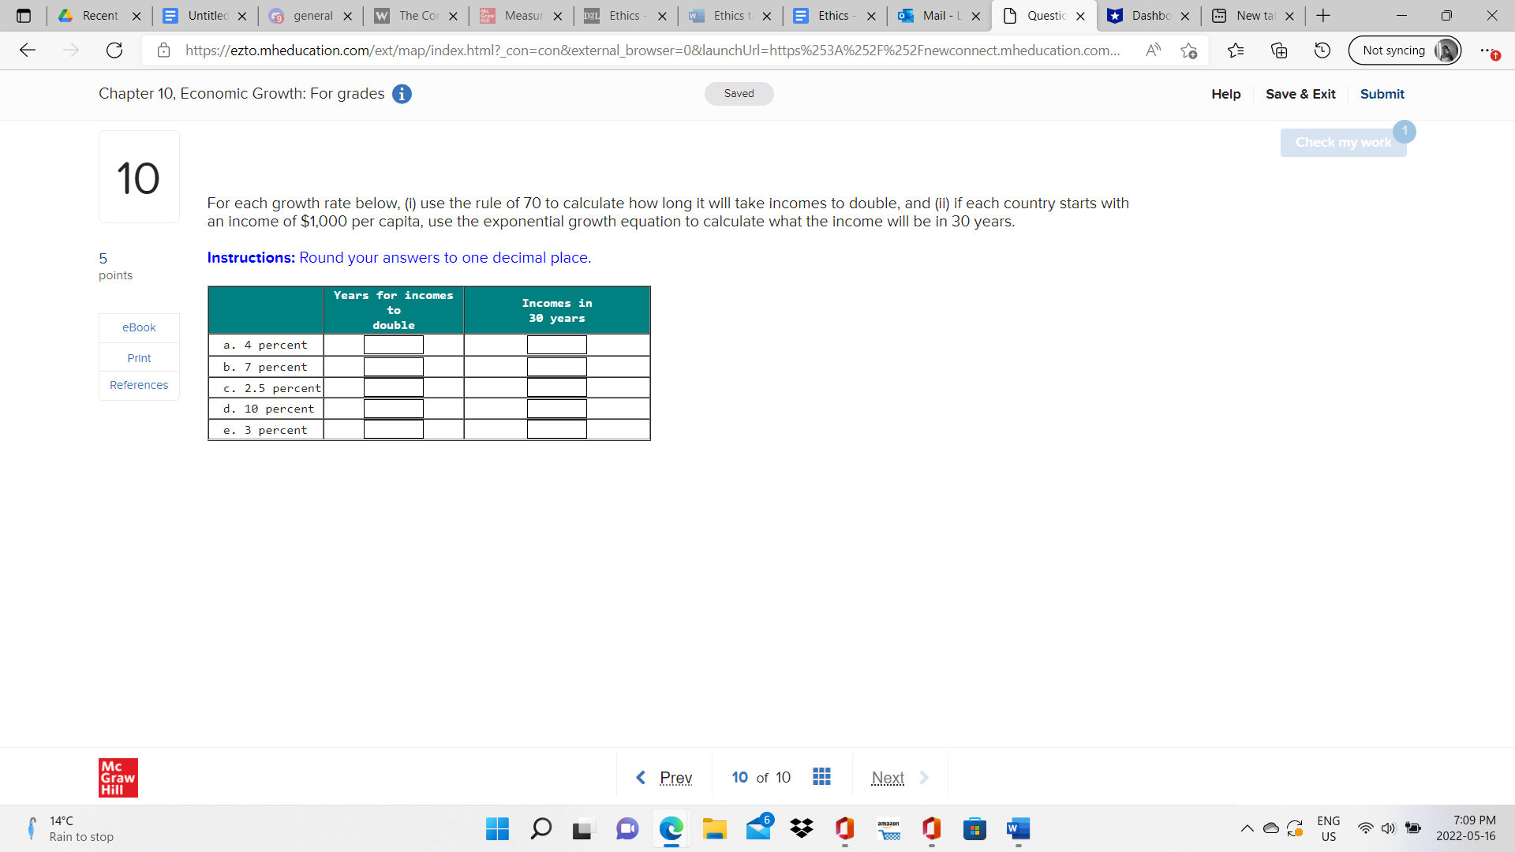Refresh the current page
The image size is (1515, 852).
pos(114,50)
